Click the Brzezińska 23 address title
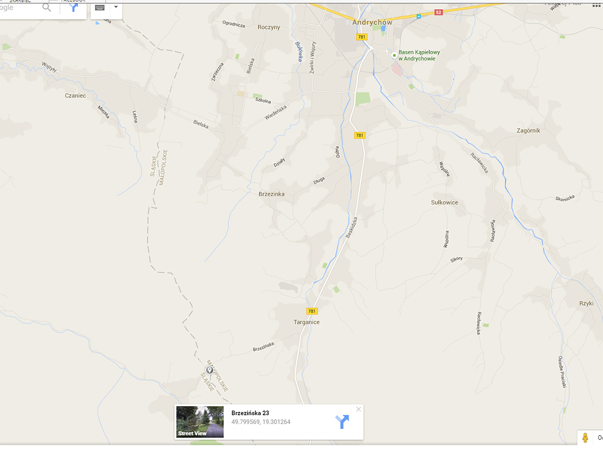Viewport: 603px width, 452px height. (x=250, y=413)
